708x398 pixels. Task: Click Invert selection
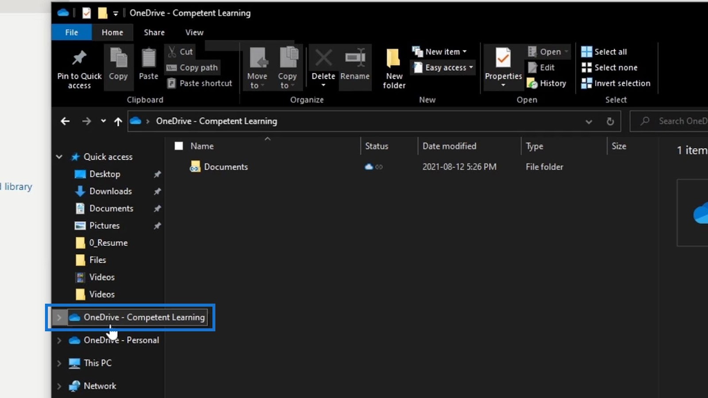click(616, 83)
